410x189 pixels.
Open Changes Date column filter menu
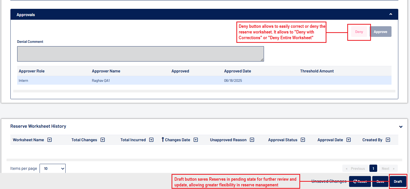(x=196, y=140)
